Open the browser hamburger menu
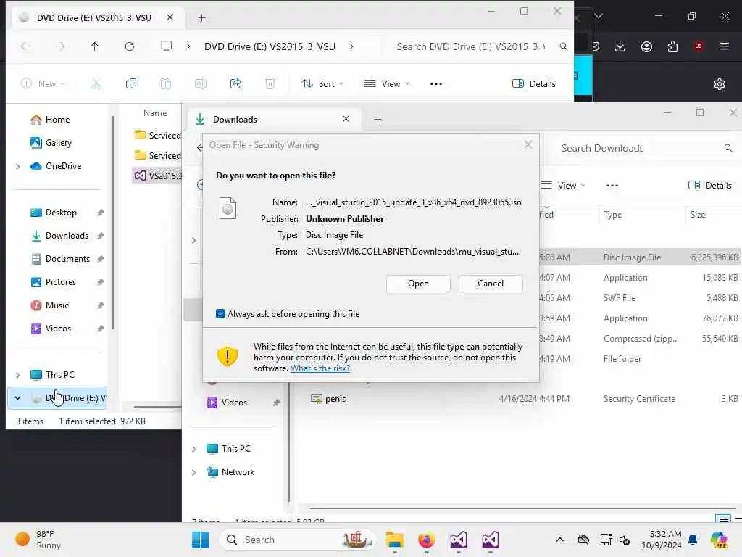 pyautogui.click(x=725, y=46)
